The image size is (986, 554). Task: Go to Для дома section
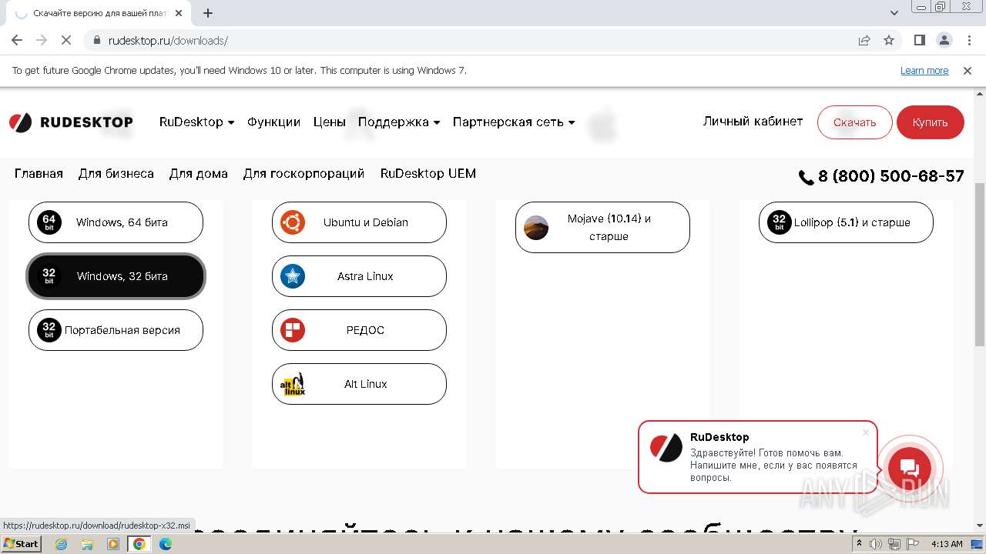(x=198, y=173)
